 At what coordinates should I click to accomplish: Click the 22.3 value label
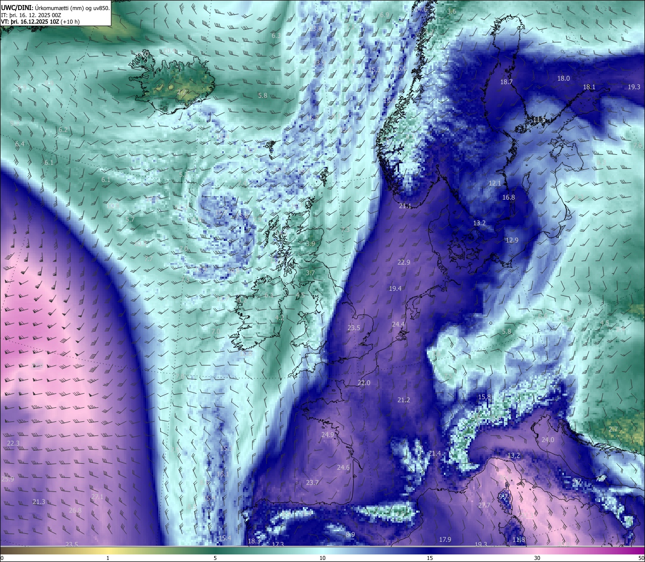[13, 443]
